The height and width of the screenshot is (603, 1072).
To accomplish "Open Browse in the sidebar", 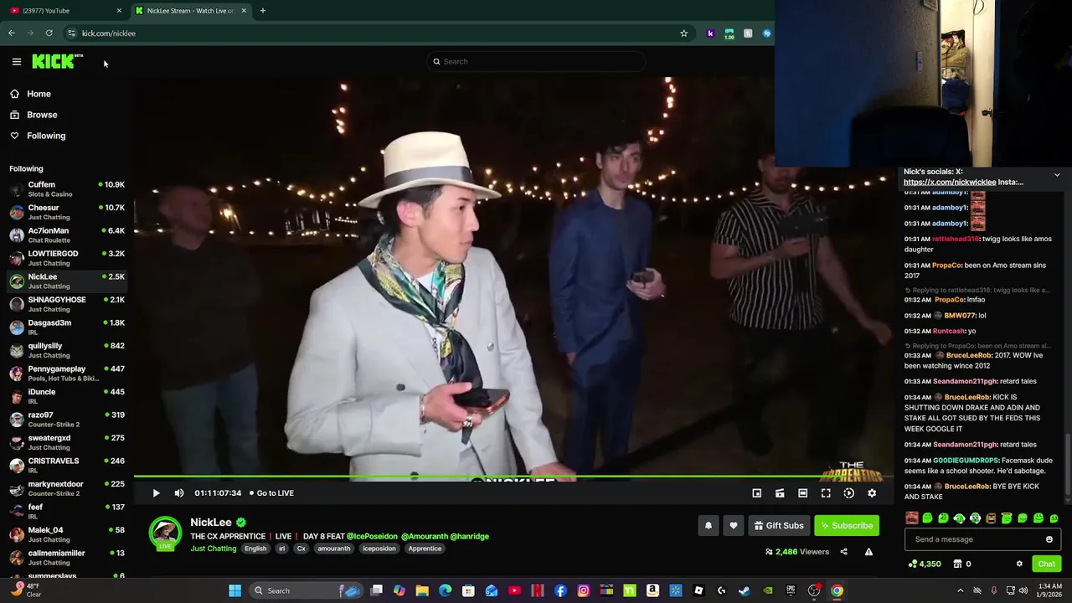I will click(x=42, y=115).
